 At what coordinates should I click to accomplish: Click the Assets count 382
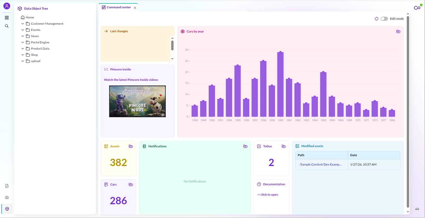point(118,163)
